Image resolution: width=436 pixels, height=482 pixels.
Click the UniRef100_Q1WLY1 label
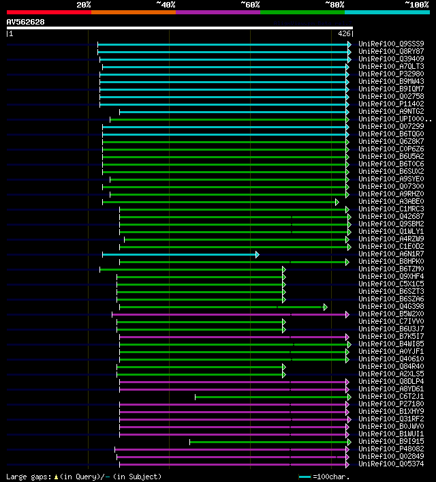pos(391,232)
